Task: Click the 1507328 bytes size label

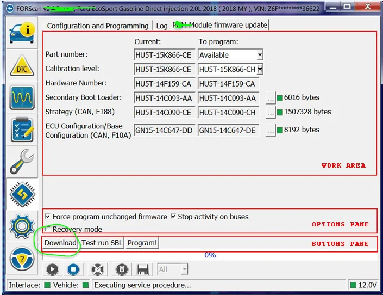Action: click(x=307, y=112)
